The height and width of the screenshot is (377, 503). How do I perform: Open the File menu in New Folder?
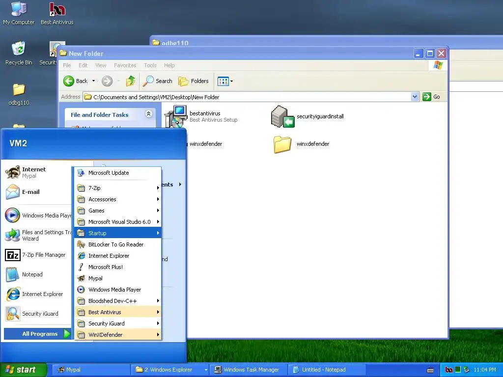(67, 65)
